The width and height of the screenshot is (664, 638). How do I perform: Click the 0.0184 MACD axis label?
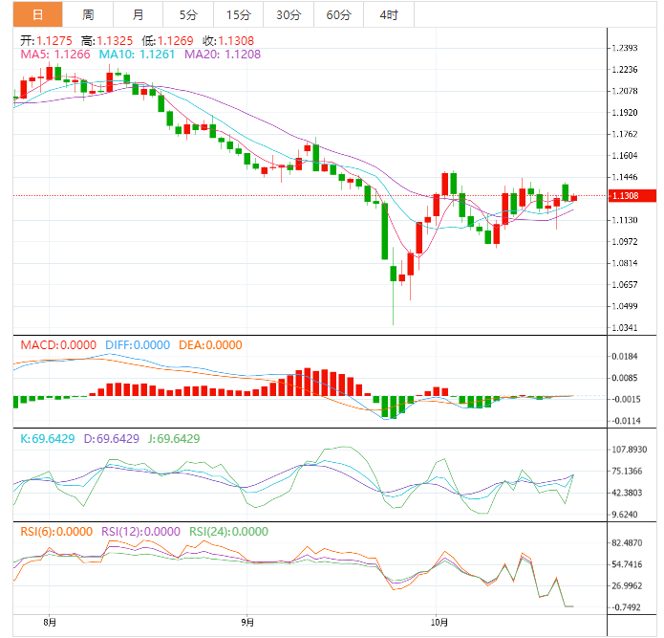(x=625, y=357)
